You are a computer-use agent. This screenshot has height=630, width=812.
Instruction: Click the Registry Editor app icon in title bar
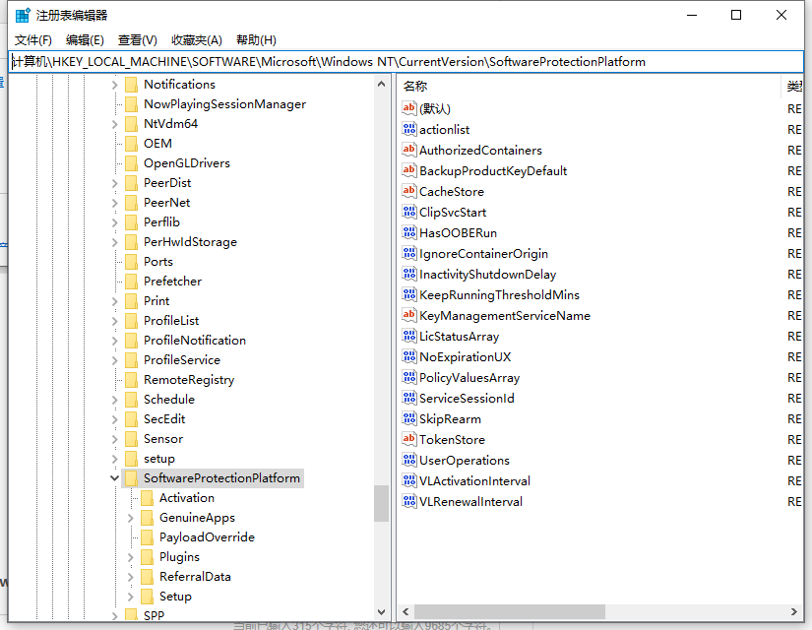(22, 15)
